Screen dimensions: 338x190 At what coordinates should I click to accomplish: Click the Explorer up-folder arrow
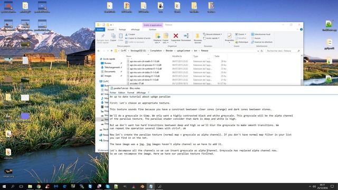(111, 51)
